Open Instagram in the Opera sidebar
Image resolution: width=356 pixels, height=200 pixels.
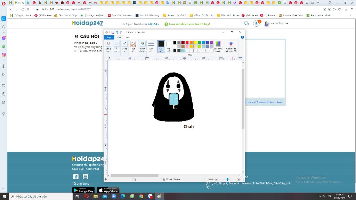coord(3,55)
